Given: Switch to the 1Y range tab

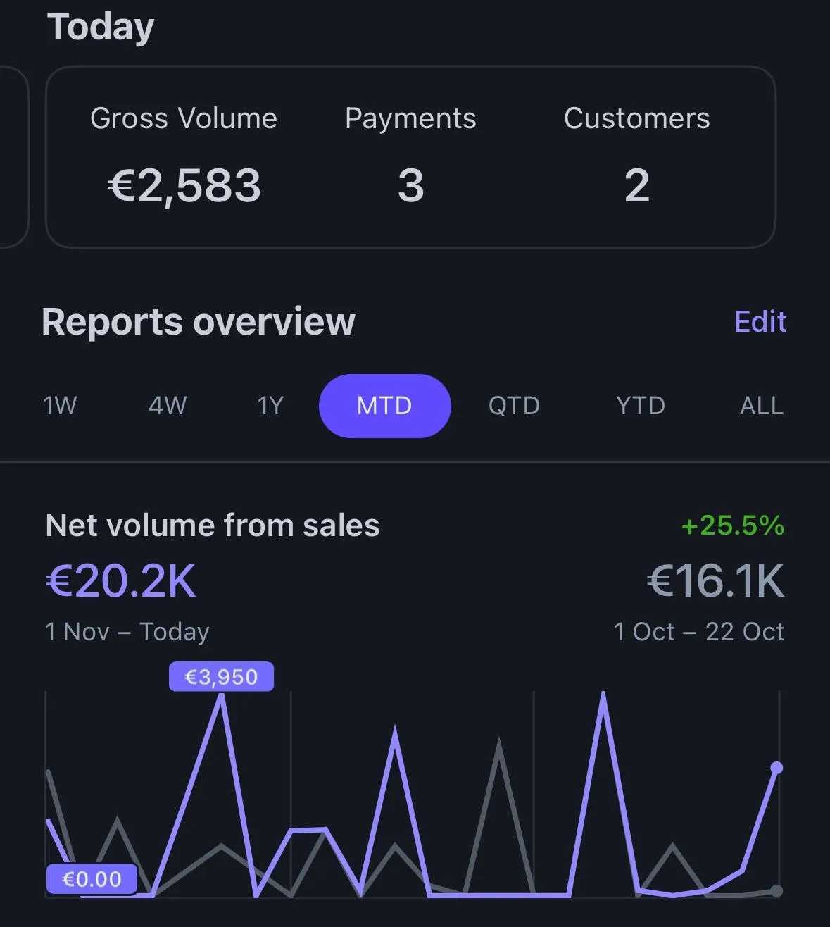Looking at the screenshot, I should (x=270, y=406).
